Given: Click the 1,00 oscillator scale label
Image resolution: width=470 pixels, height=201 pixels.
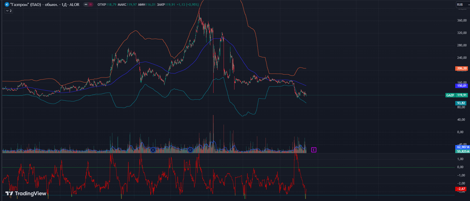Looking at the screenshot, I should click(x=460, y=159).
